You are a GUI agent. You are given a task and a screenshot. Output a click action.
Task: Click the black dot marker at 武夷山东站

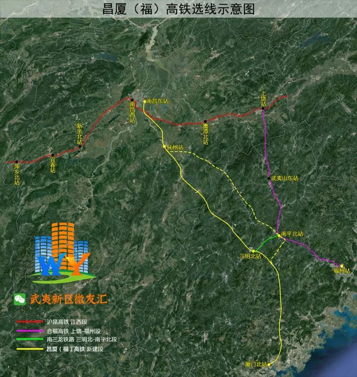point(269,178)
